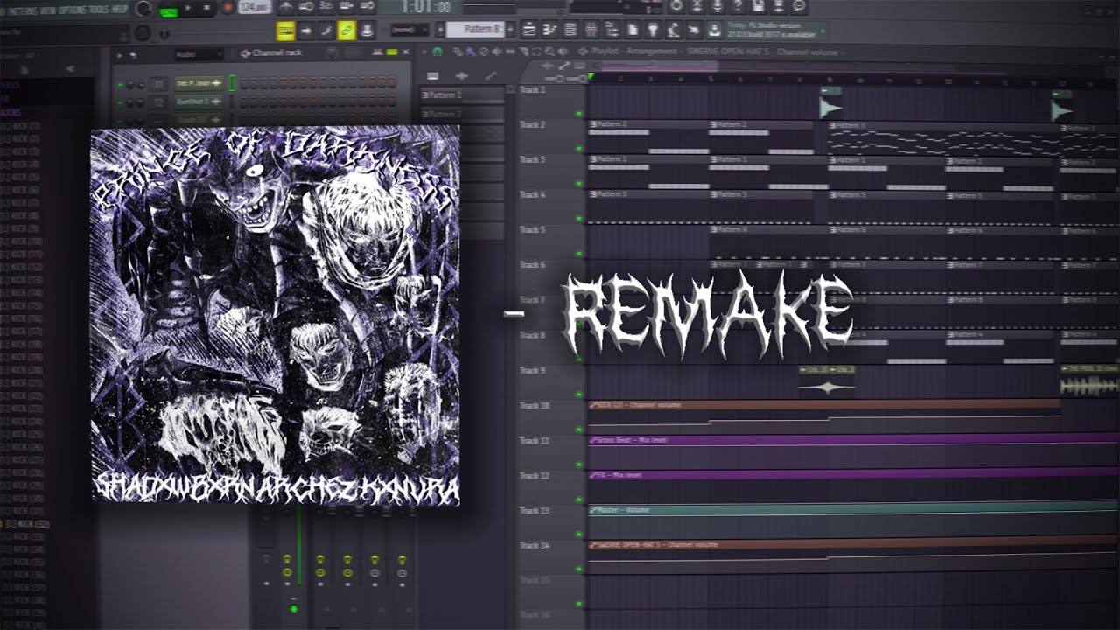Mute Track 3 with its green LED
1120x630 pixels.
tap(579, 184)
